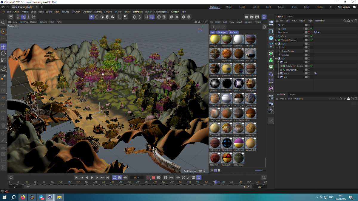Collapse the Null.1 object hierarchy
Viewport: 358px width, 201px height.
tap(276, 44)
